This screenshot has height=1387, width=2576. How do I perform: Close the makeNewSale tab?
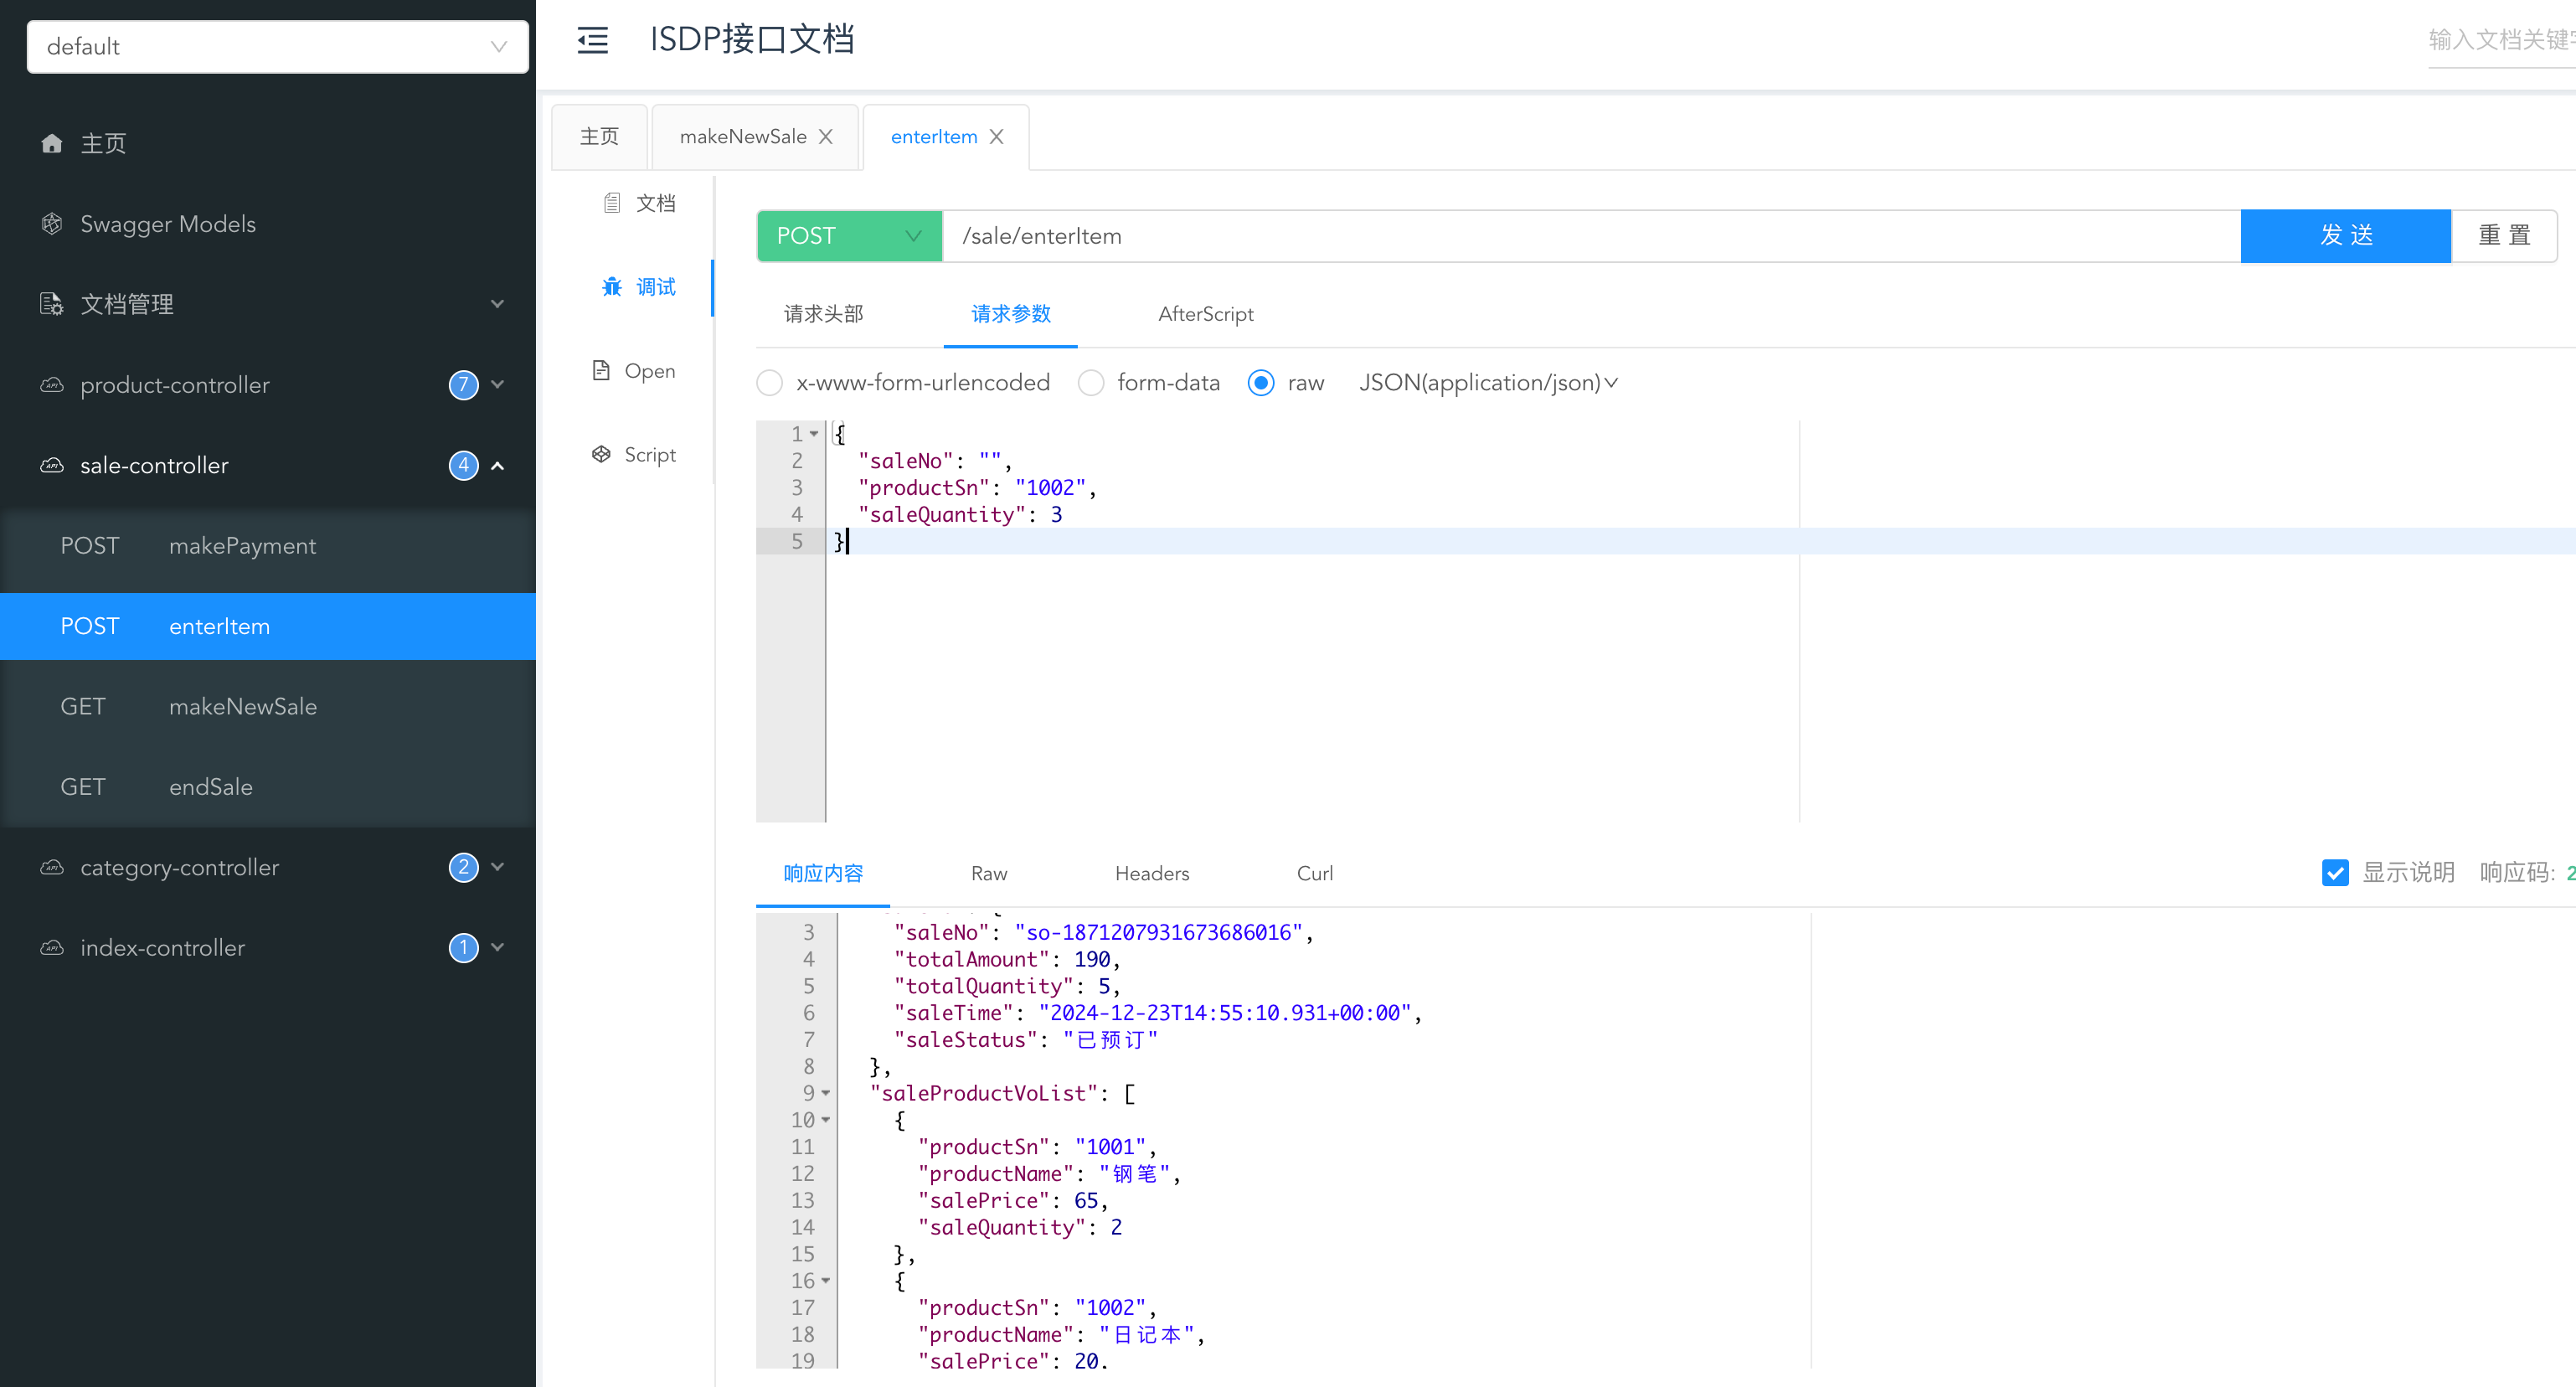(826, 137)
